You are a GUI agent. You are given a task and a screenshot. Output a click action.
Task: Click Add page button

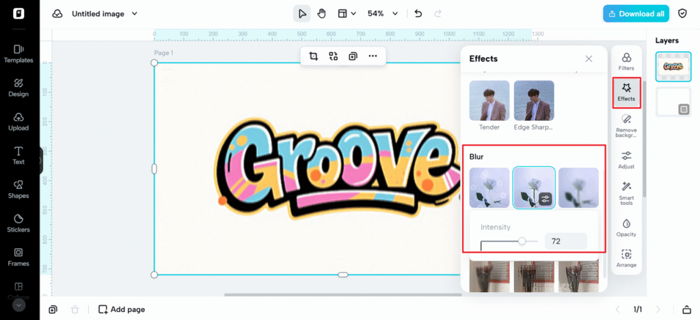click(x=122, y=309)
